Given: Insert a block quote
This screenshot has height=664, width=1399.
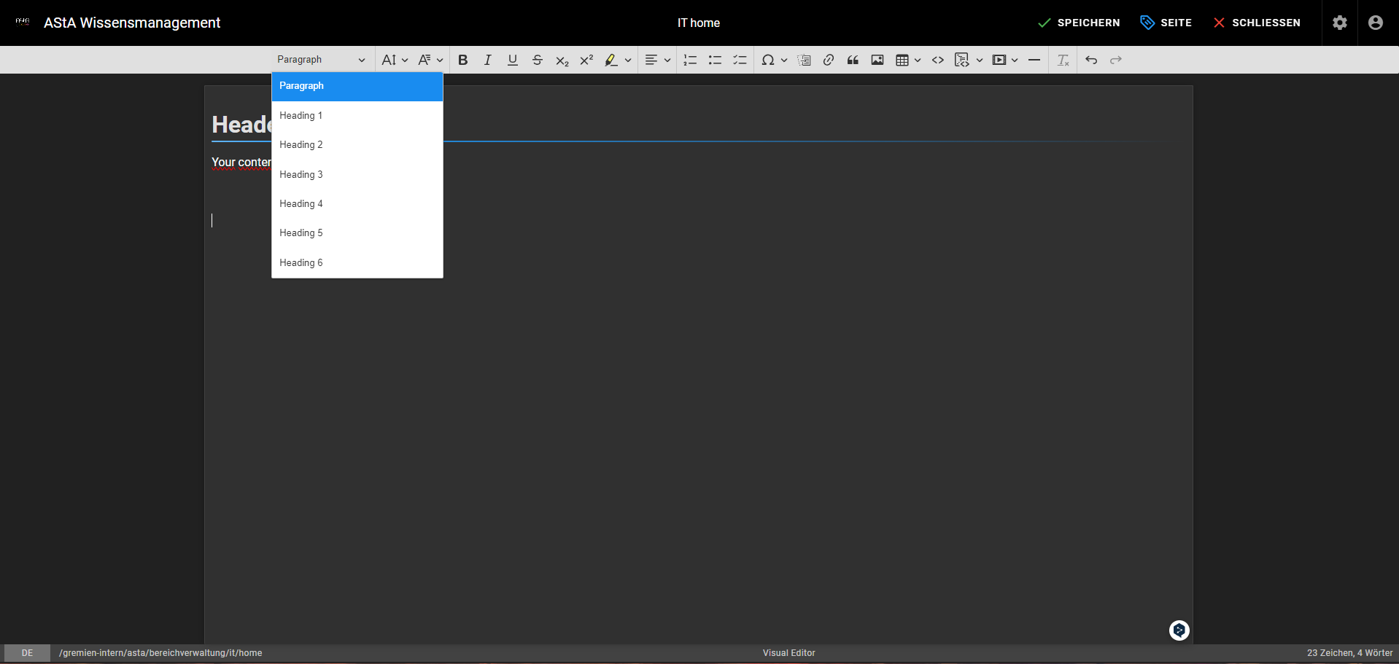Looking at the screenshot, I should [x=853, y=60].
